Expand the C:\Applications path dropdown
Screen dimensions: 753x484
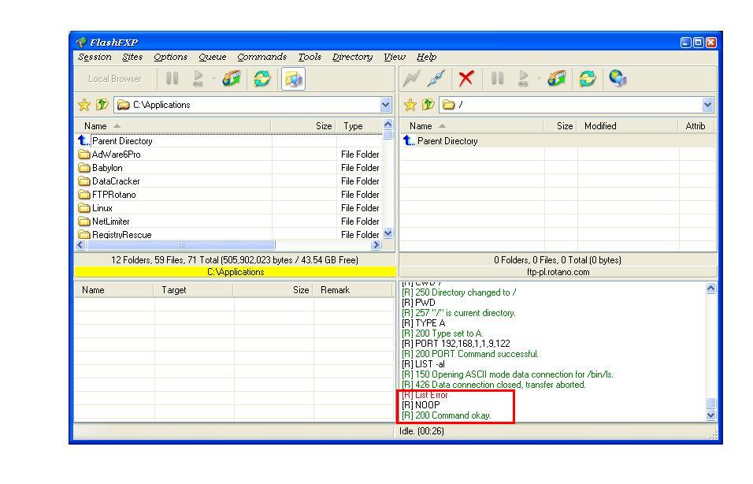[385, 105]
